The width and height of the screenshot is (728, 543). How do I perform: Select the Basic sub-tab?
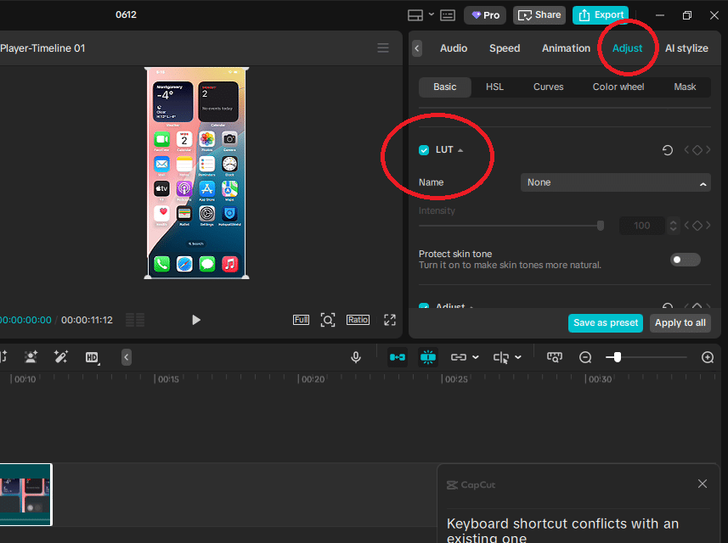445,87
